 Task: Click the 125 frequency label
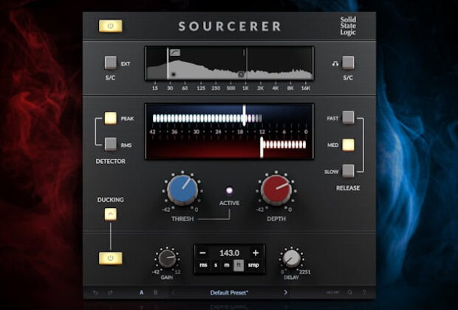pyautogui.click(x=201, y=88)
